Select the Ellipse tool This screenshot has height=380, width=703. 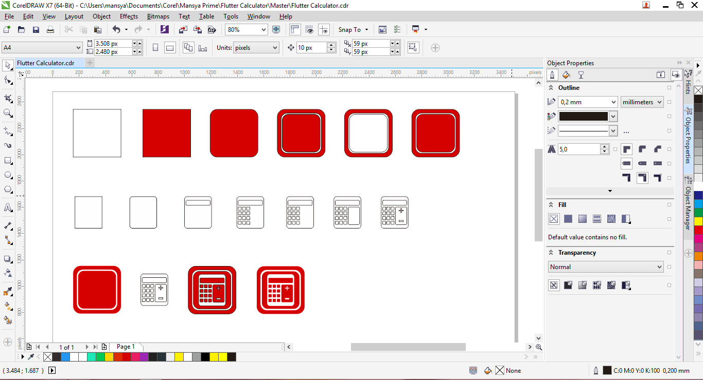8,175
